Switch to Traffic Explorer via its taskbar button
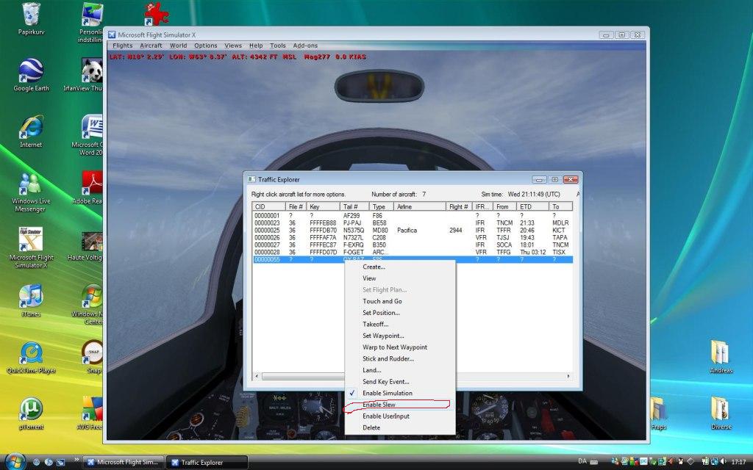Screen dimensions: 753x470 click(x=202, y=463)
